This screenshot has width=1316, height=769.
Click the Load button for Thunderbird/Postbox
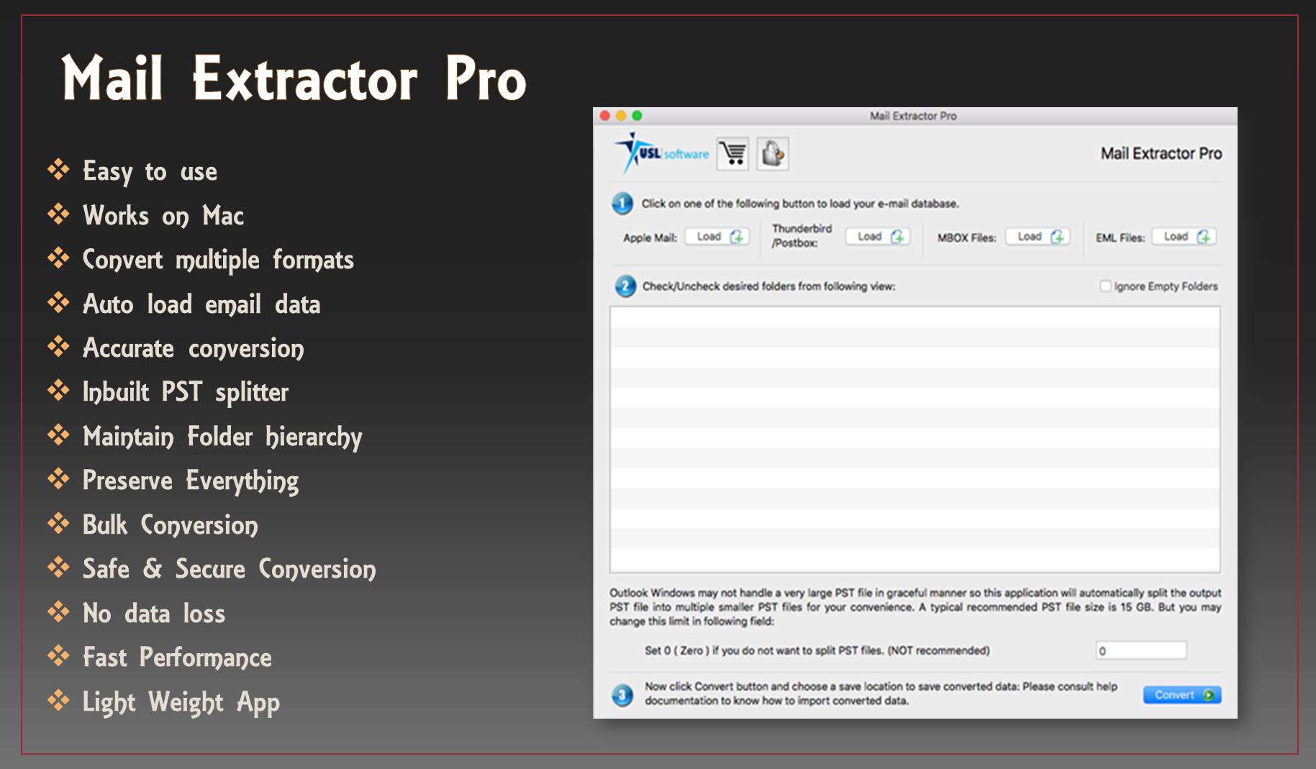coord(871,237)
